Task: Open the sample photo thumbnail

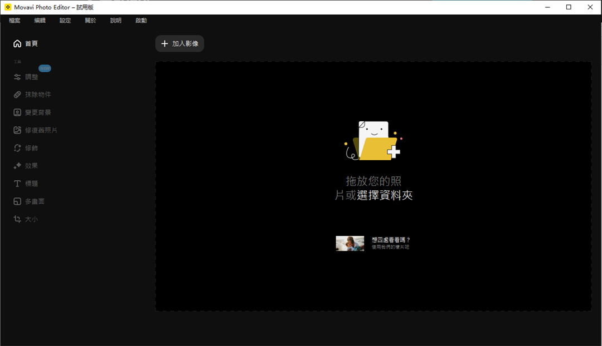Action: point(349,243)
